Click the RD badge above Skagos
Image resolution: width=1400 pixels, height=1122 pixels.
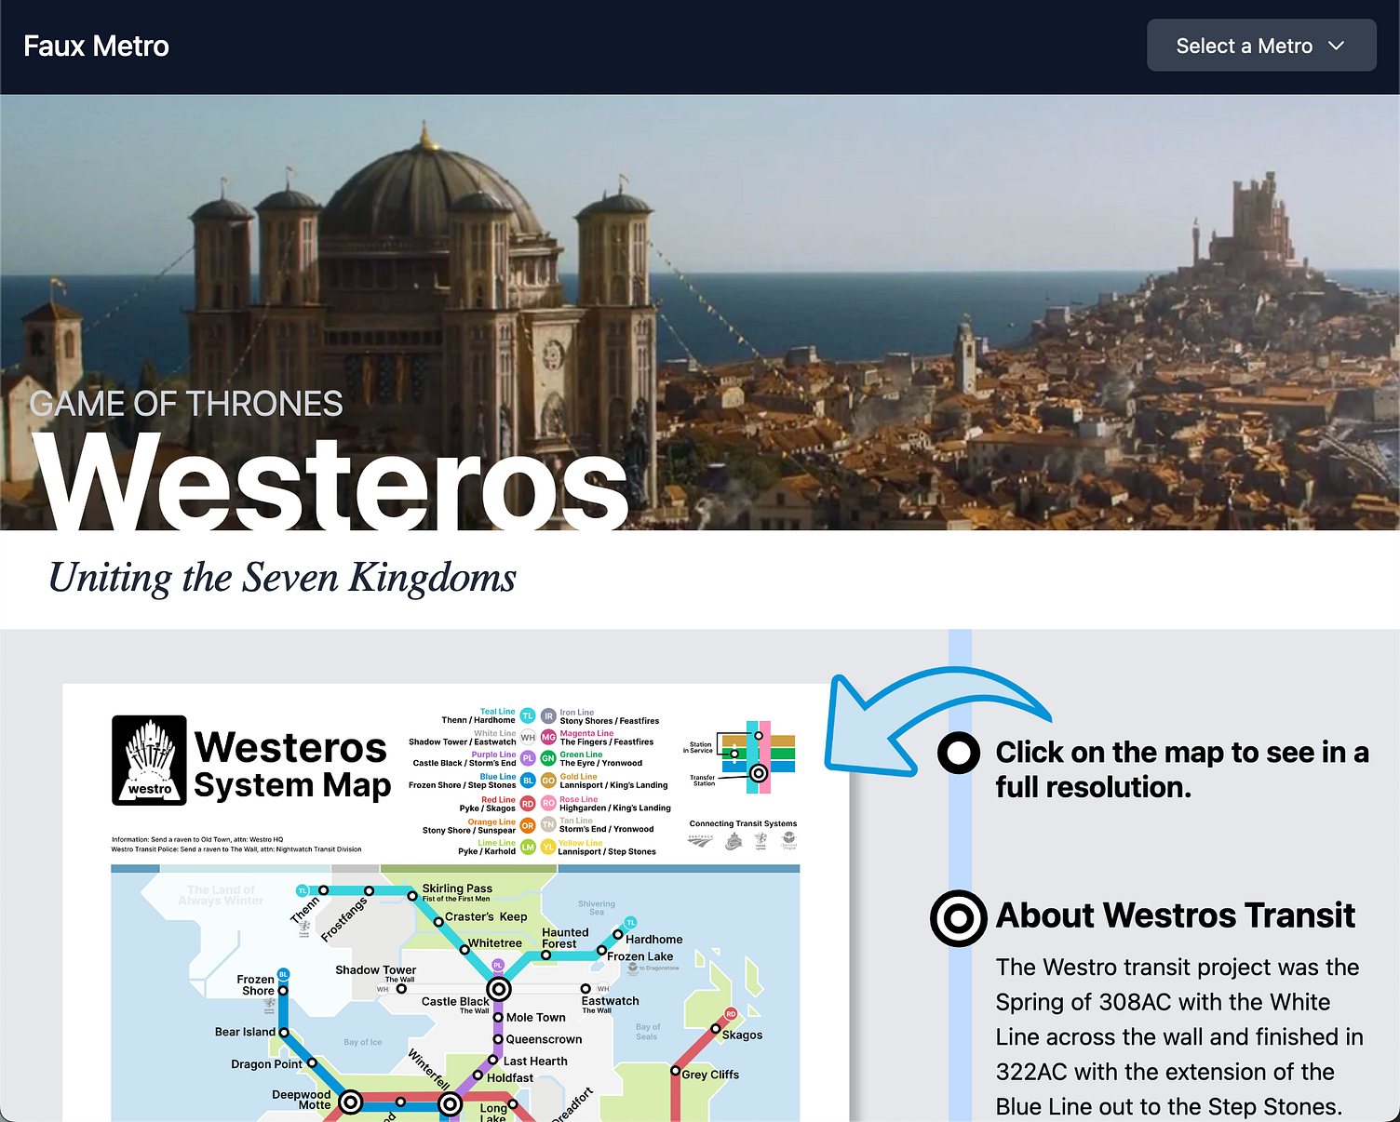pos(731,1013)
